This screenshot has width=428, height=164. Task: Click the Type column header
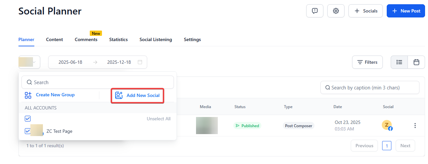tap(288, 107)
